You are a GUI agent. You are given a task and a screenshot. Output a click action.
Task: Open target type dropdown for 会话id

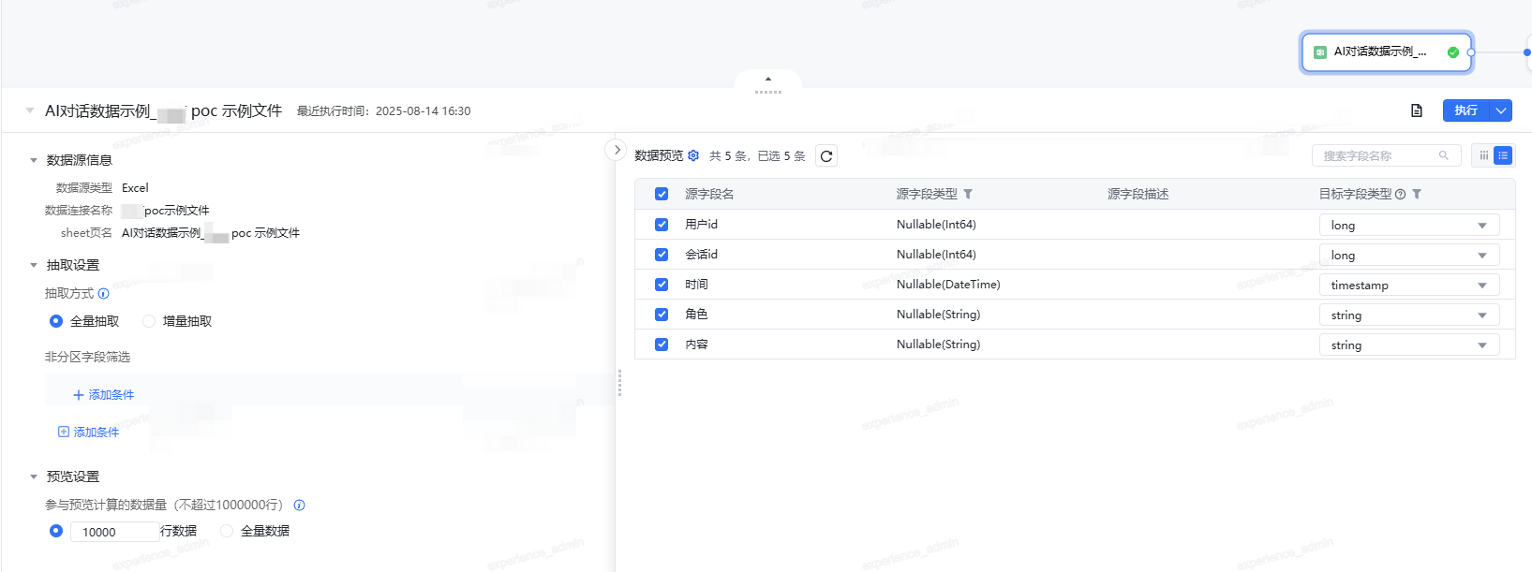click(x=1409, y=255)
